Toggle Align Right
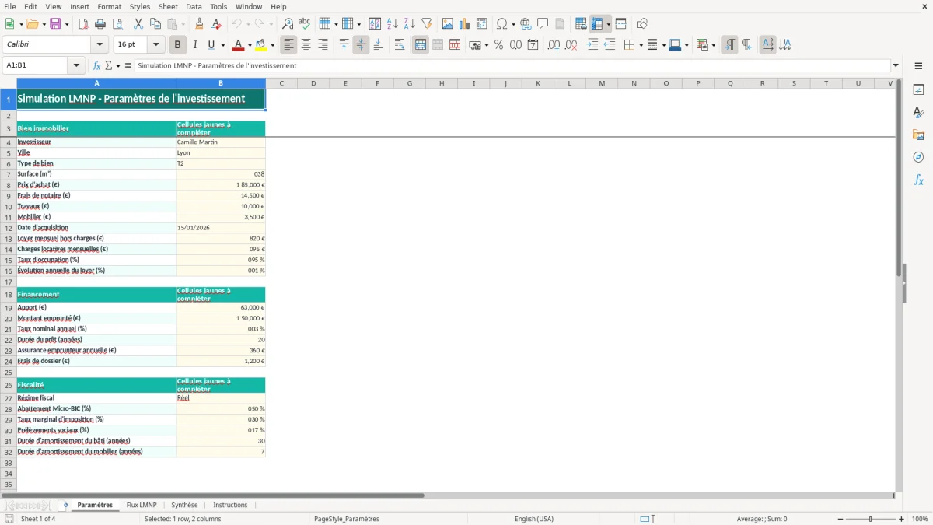The height and width of the screenshot is (525, 933). (323, 45)
